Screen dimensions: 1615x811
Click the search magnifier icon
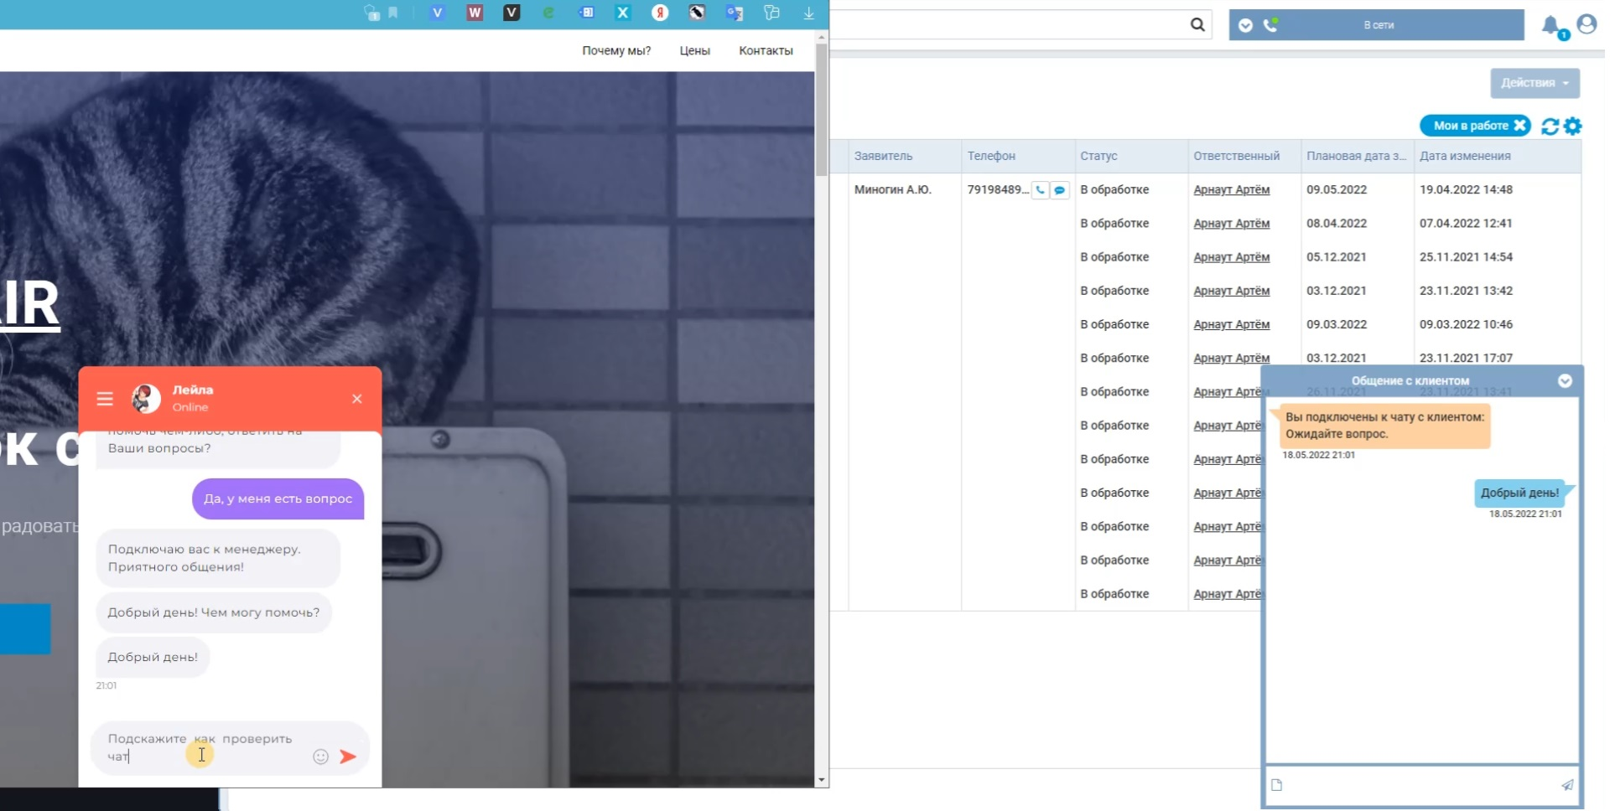1197,25
